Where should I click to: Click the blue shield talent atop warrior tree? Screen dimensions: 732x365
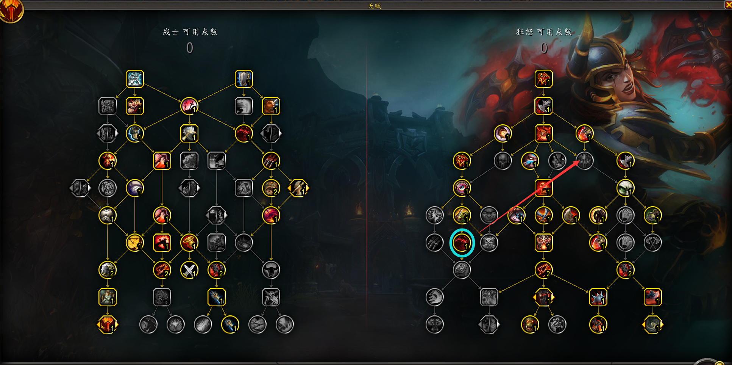(x=243, y=79)
